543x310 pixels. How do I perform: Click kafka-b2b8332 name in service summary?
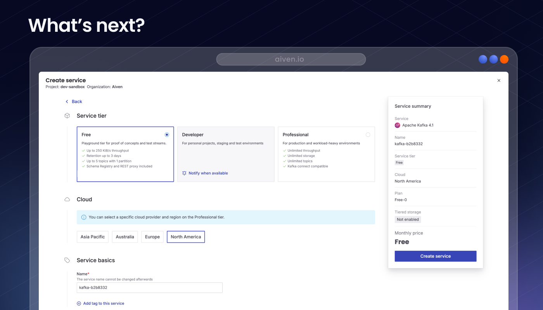point(408,144)
